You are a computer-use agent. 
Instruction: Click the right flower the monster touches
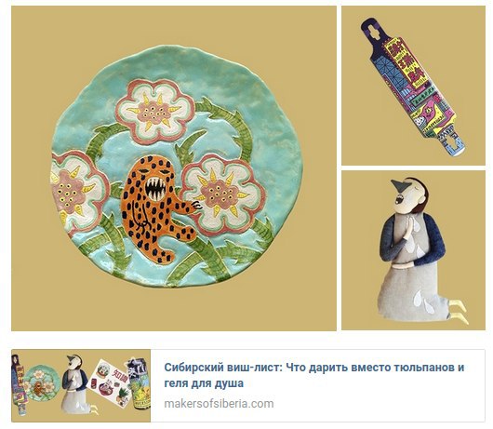224,193
